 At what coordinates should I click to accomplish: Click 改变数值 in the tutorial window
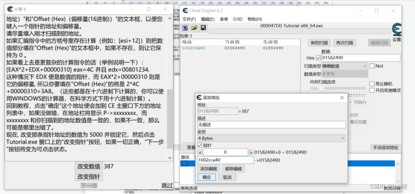click(x=89, y=166)
